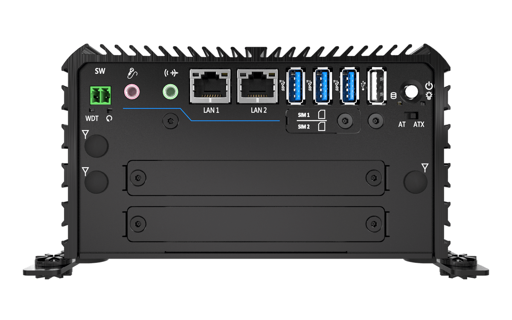Click the middle blue USB 3.0 port
This screenshot has height=320, width=512.
(323, 86)
